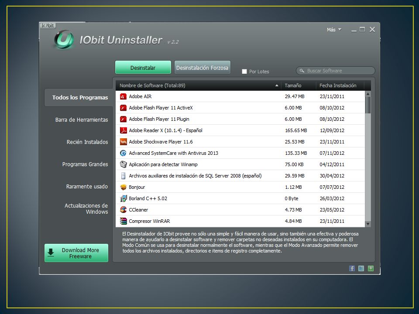Open the Facebook share icon
419x314 pixels.
coord(352,268)
